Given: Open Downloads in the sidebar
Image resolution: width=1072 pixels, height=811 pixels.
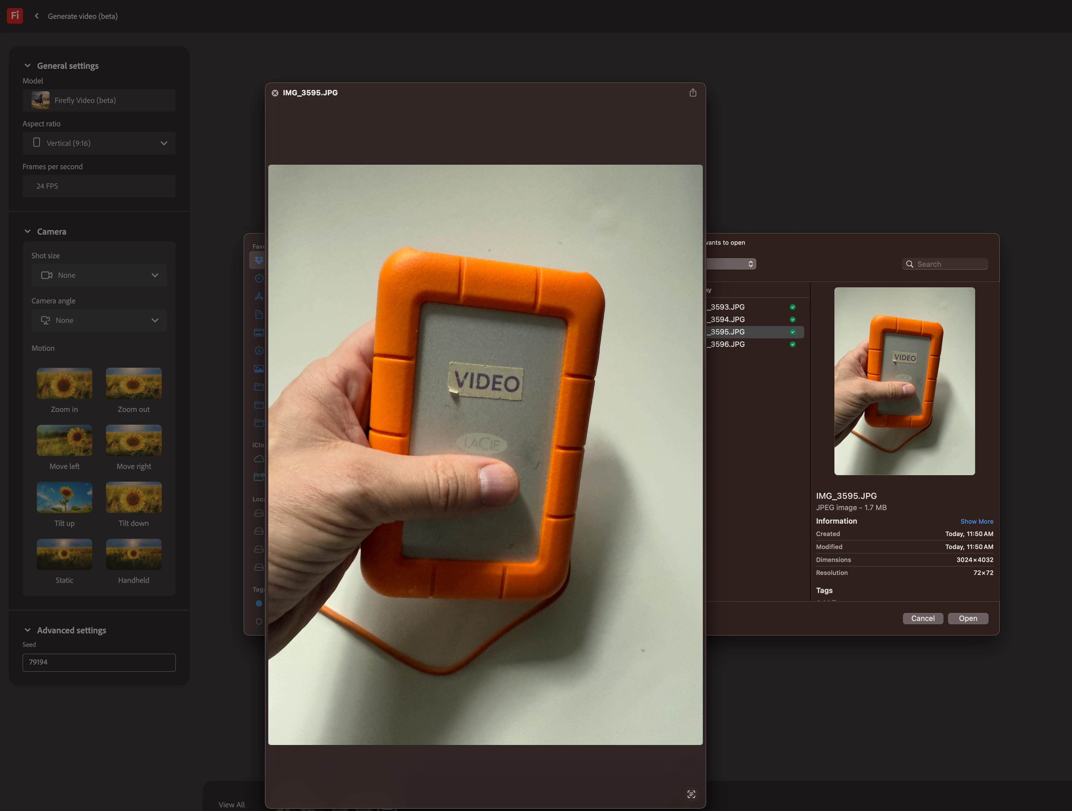Looking at the screenshot, I should [x=259, y=351].
